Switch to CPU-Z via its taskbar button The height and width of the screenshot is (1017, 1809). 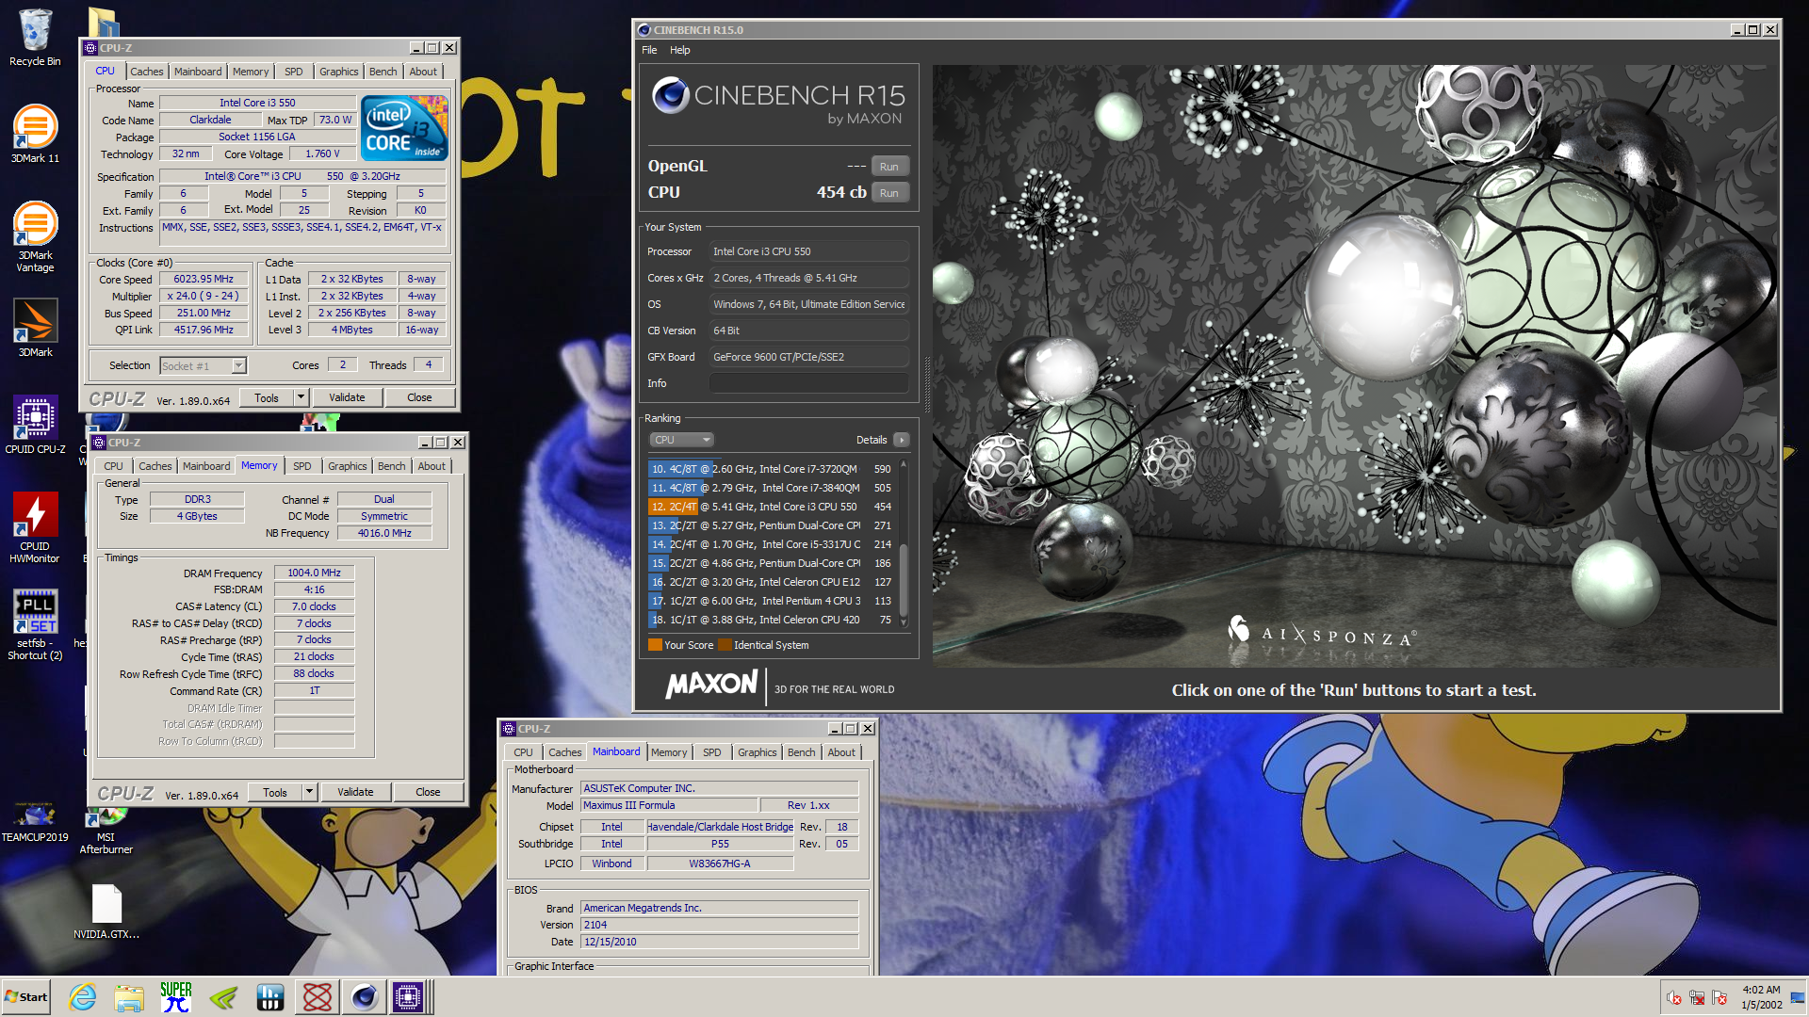[411, 997]
